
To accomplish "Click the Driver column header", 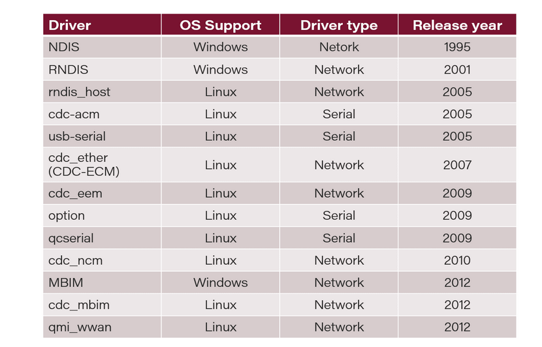I will pyautogui.click(x=70, y=25).
